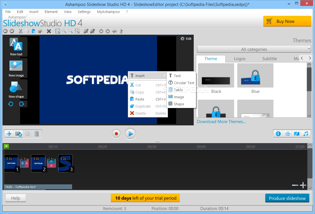Viewport: 315px width, 214px height.
Task: Select Circular Text from Insert submenu
Action: [181, 83]
